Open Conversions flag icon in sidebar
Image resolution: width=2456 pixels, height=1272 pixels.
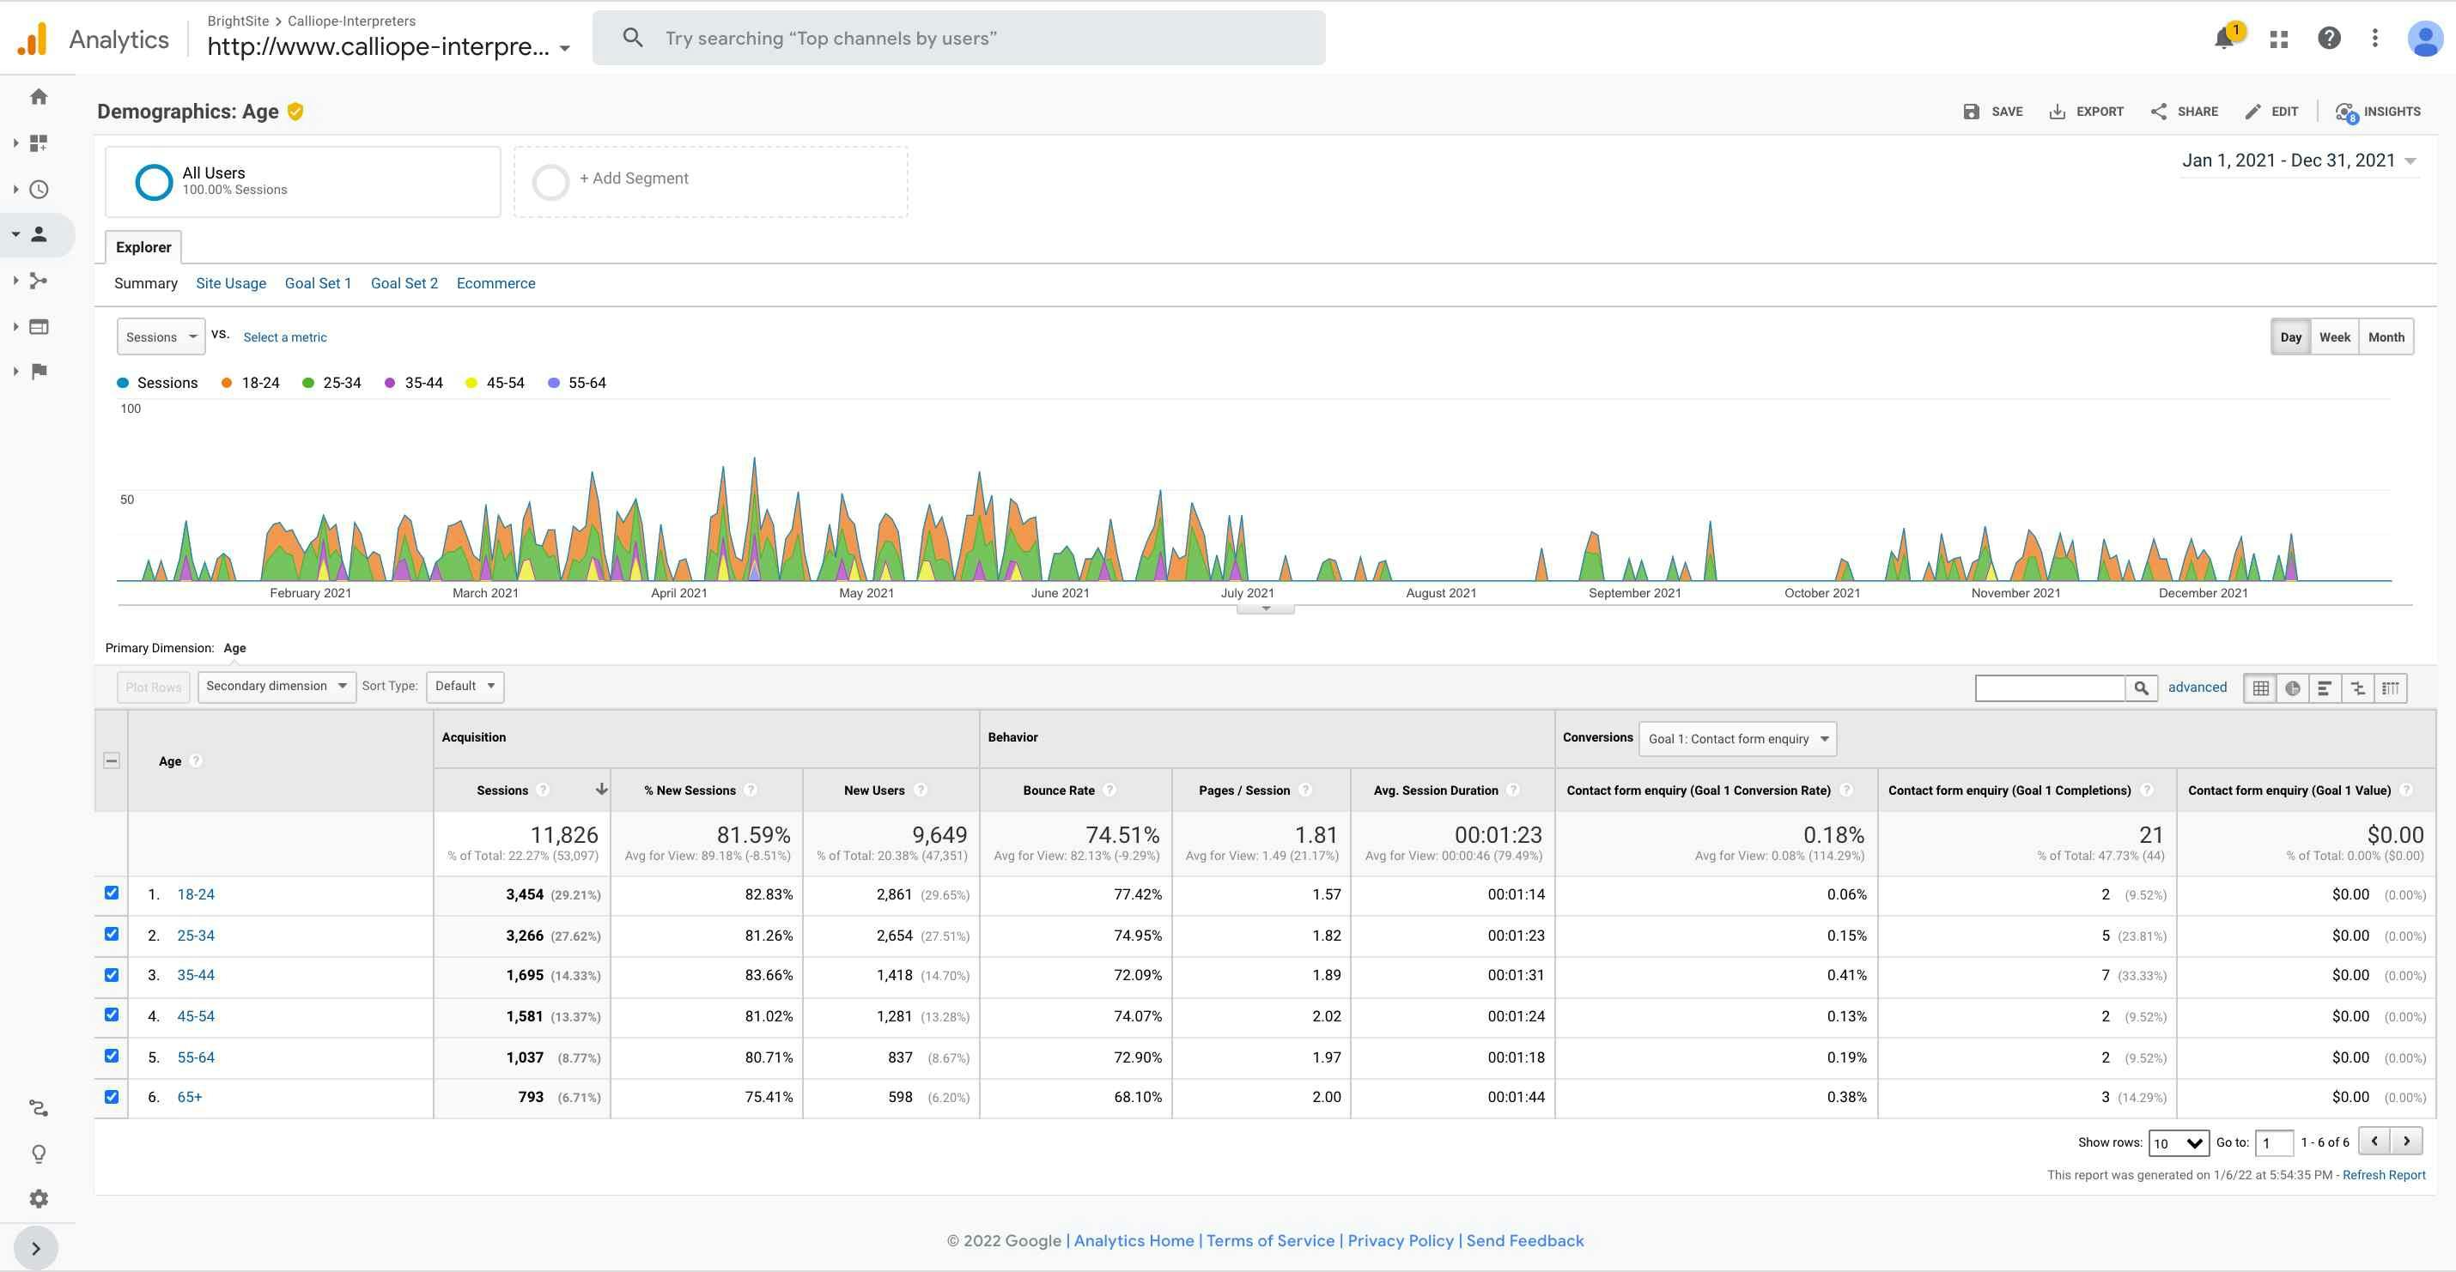(x=40, y=372)
